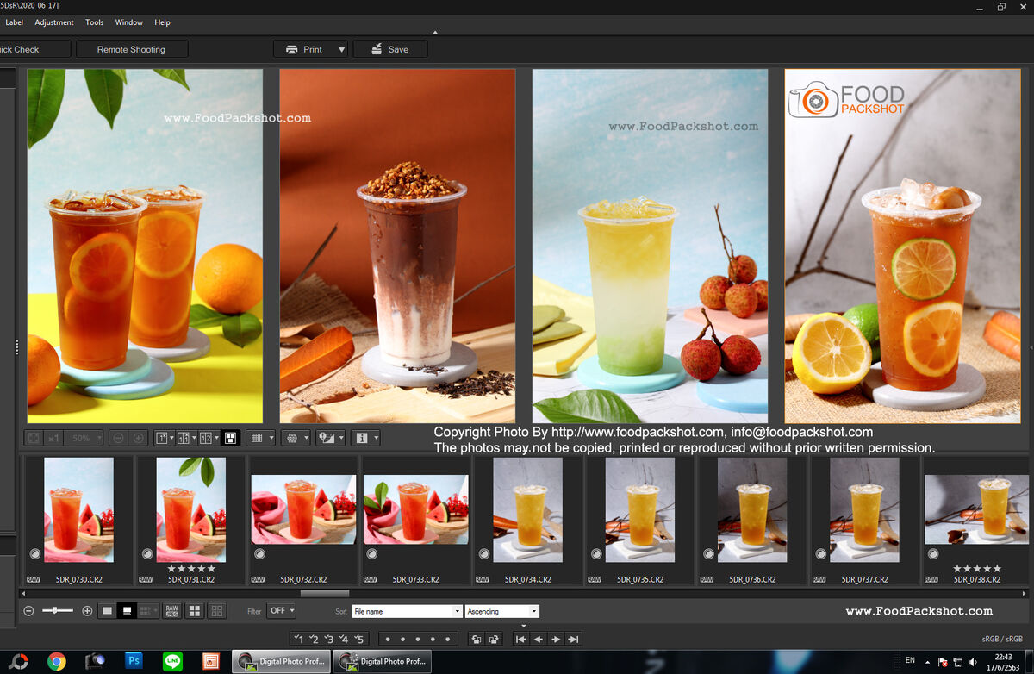
Task: Open the Adjustment menu
Action: [54, 22]
